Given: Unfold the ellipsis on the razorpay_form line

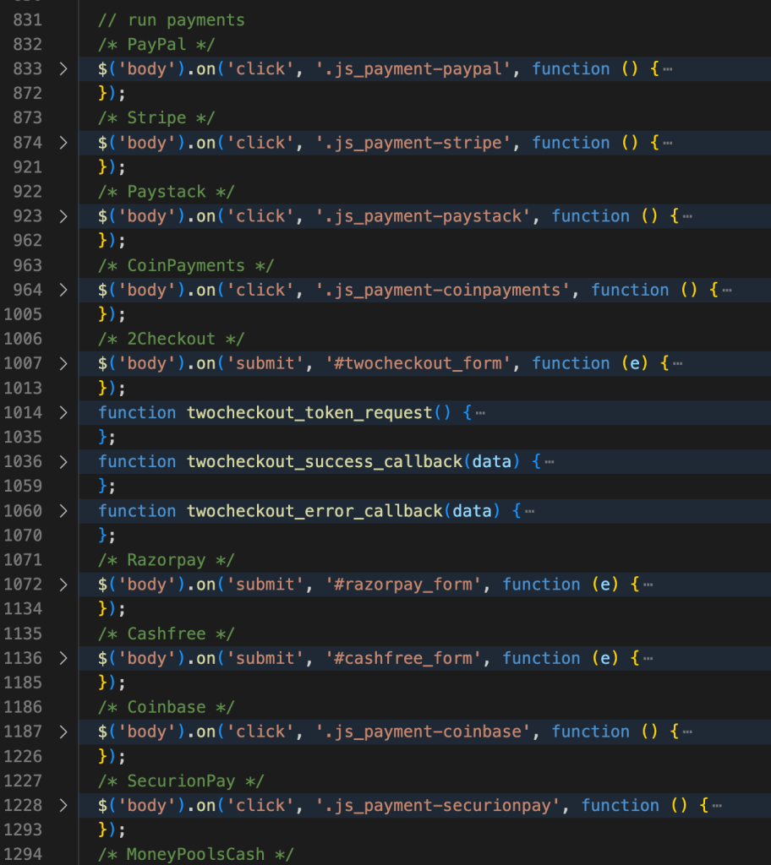Looking at the screenshot, I should 648,585.
